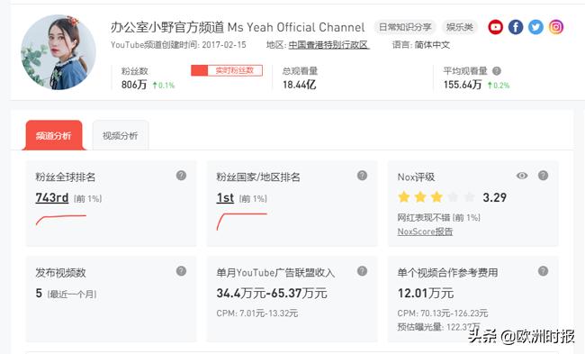Open the NoxScore报告 link
Viewport: 585px width, 354px height.
pos(425,231)
